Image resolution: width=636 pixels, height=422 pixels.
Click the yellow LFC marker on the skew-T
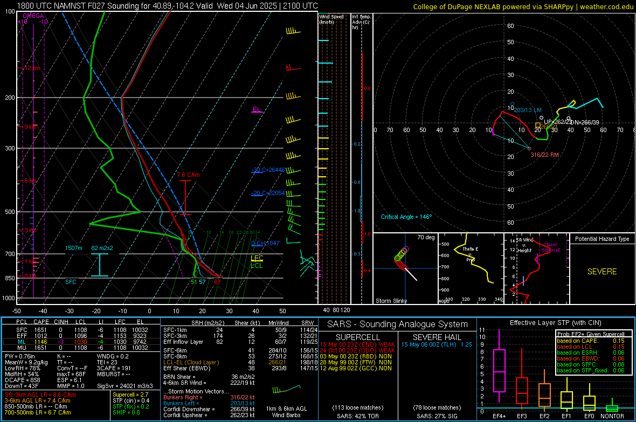pyautogui.click(x=257, y=258)
